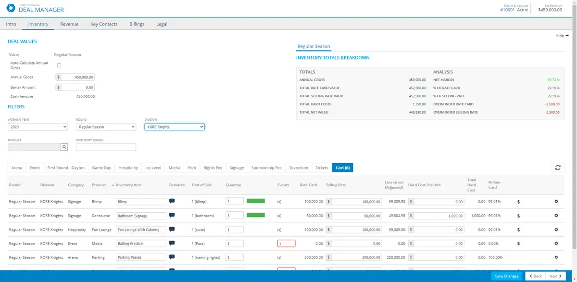
Task: Open deal #10001 link
Action: point(507,10)
